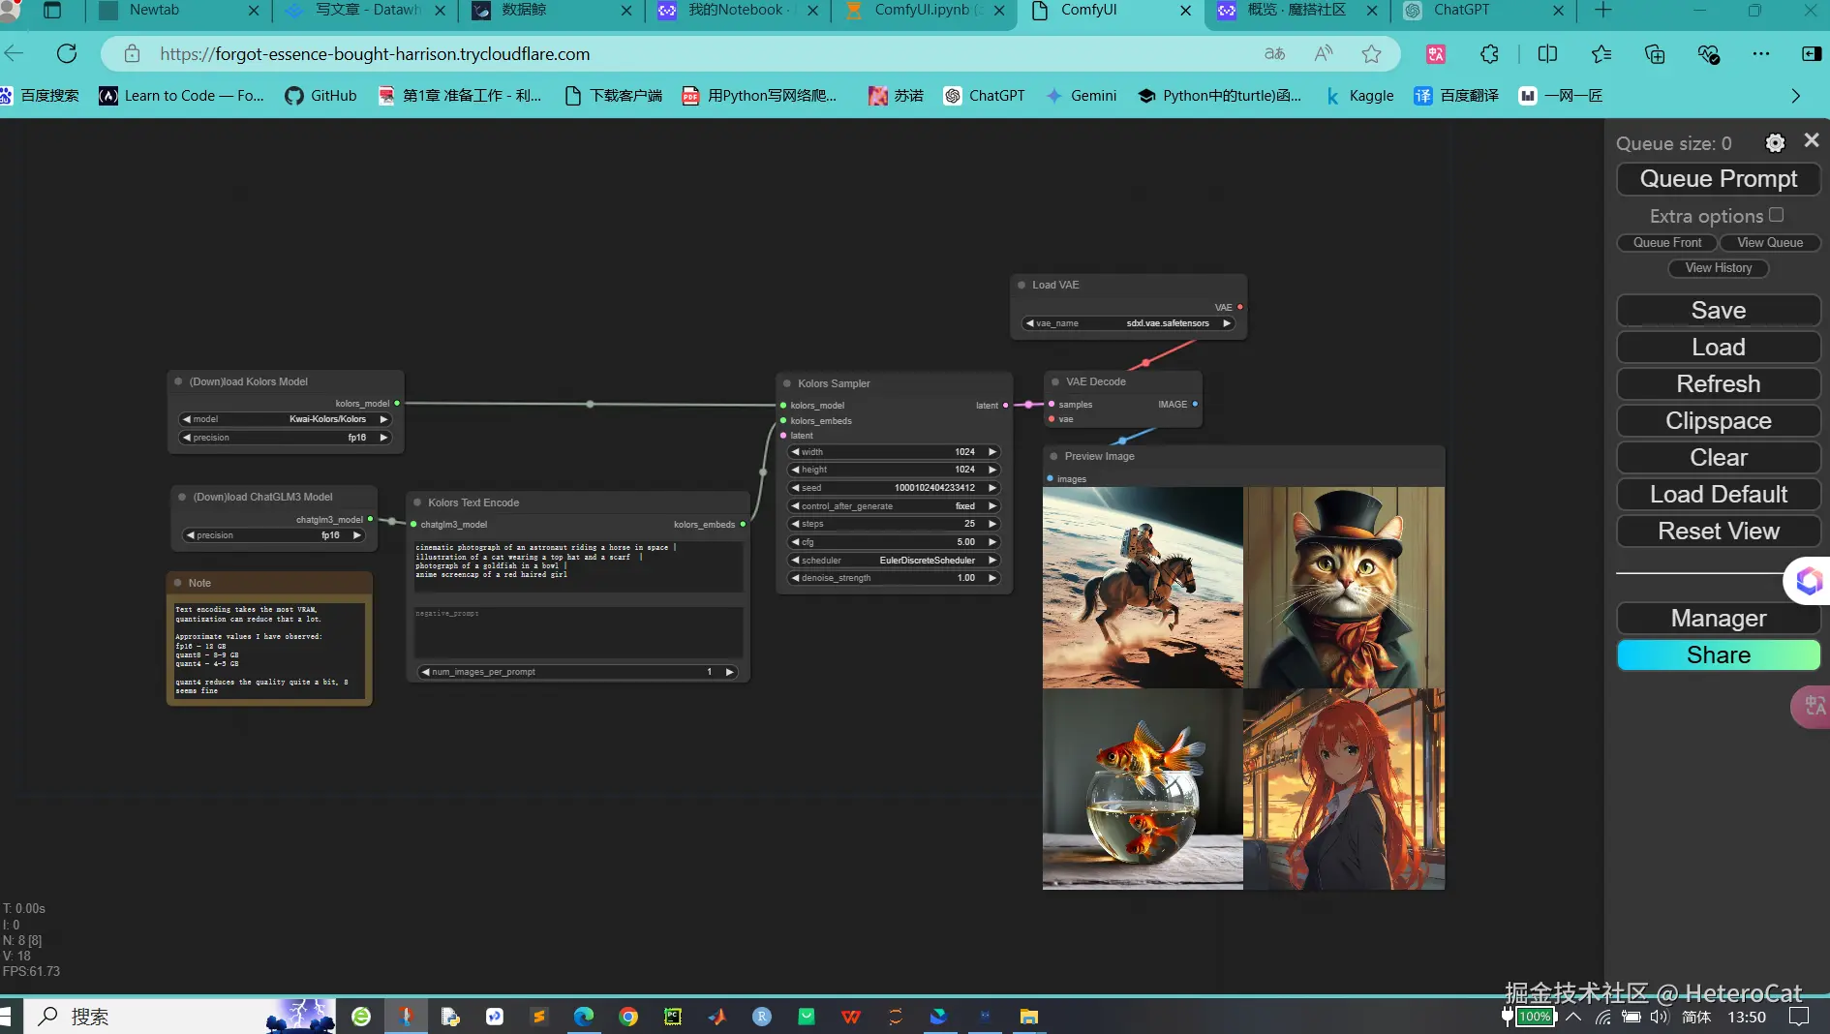The image size is (1830, 1034).
Task: Click the Queue Prompt button
Action: pos(1718,179)
